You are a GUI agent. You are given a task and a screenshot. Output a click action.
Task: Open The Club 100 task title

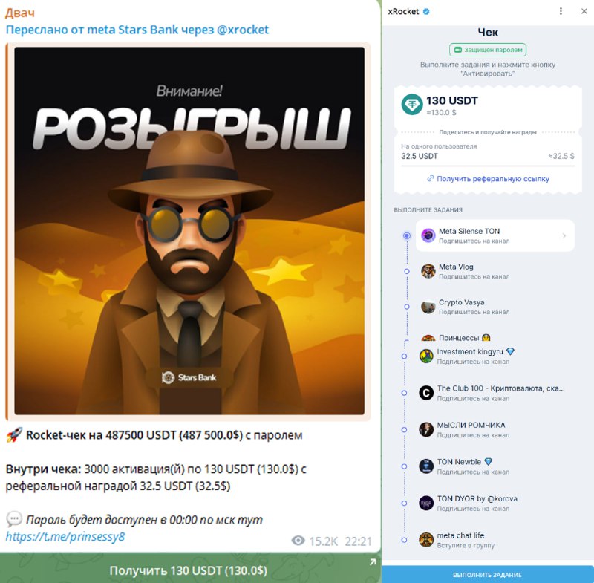click(x=500, y=388)
